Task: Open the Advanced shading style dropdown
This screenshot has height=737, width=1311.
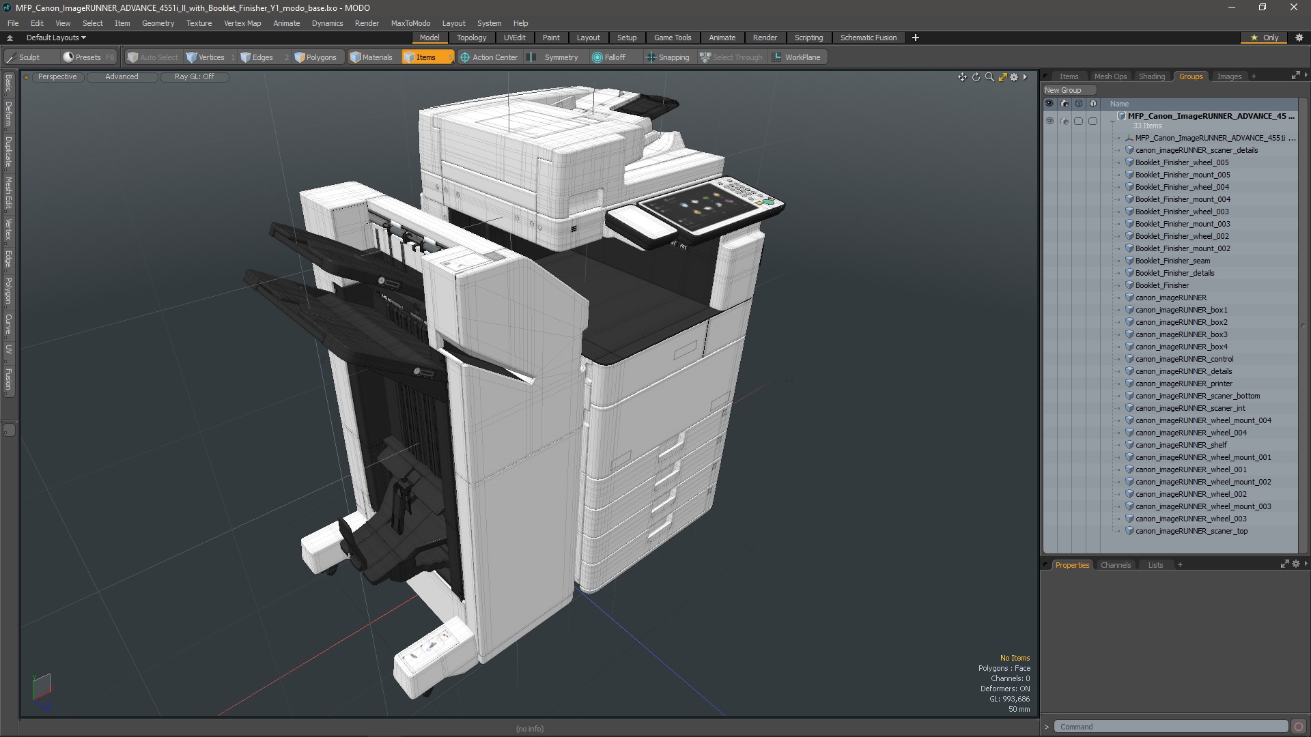Action: [x=122, y=76]
